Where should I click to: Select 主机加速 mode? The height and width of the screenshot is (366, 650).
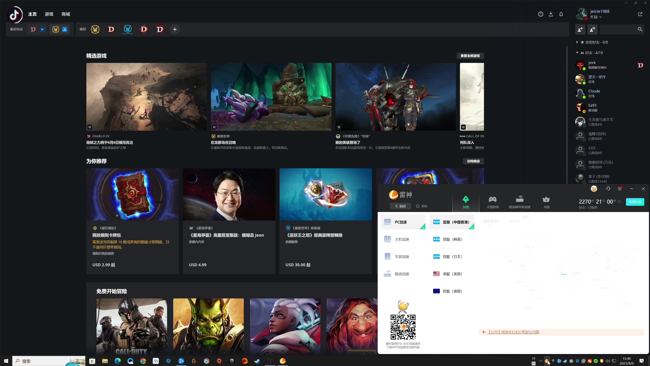(x=403, y=239)
